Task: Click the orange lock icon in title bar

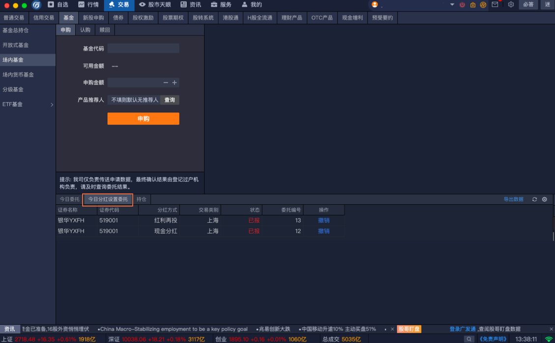Action: (x=473, y=5)
